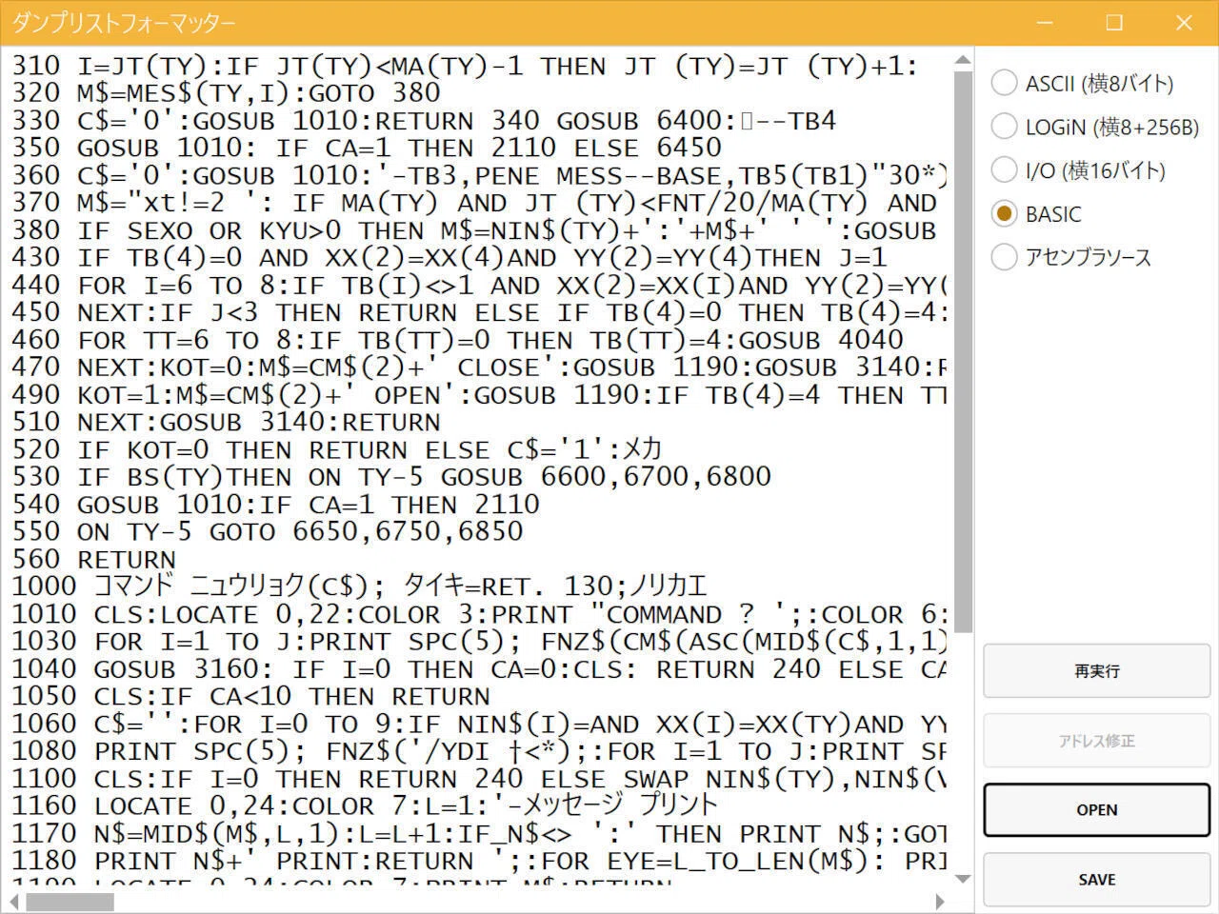Click line 440 FOR I=6 TO 8
Viewport: 1219px width, 914px height.
[479, 286]
